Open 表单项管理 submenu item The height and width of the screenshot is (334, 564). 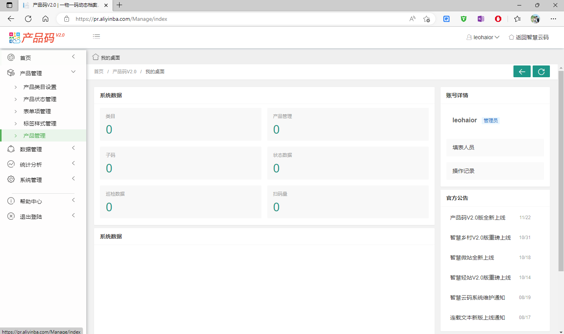(x=37, y=111)
